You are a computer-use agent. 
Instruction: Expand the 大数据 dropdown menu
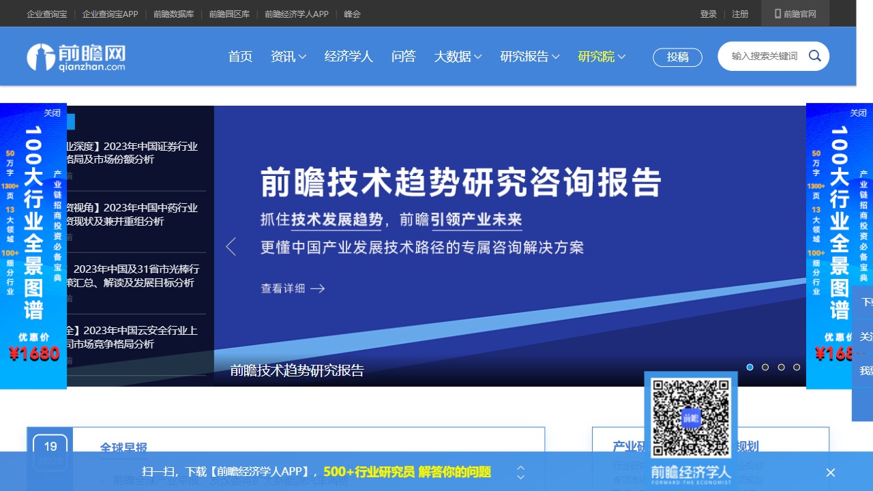[x=458, y=57]
